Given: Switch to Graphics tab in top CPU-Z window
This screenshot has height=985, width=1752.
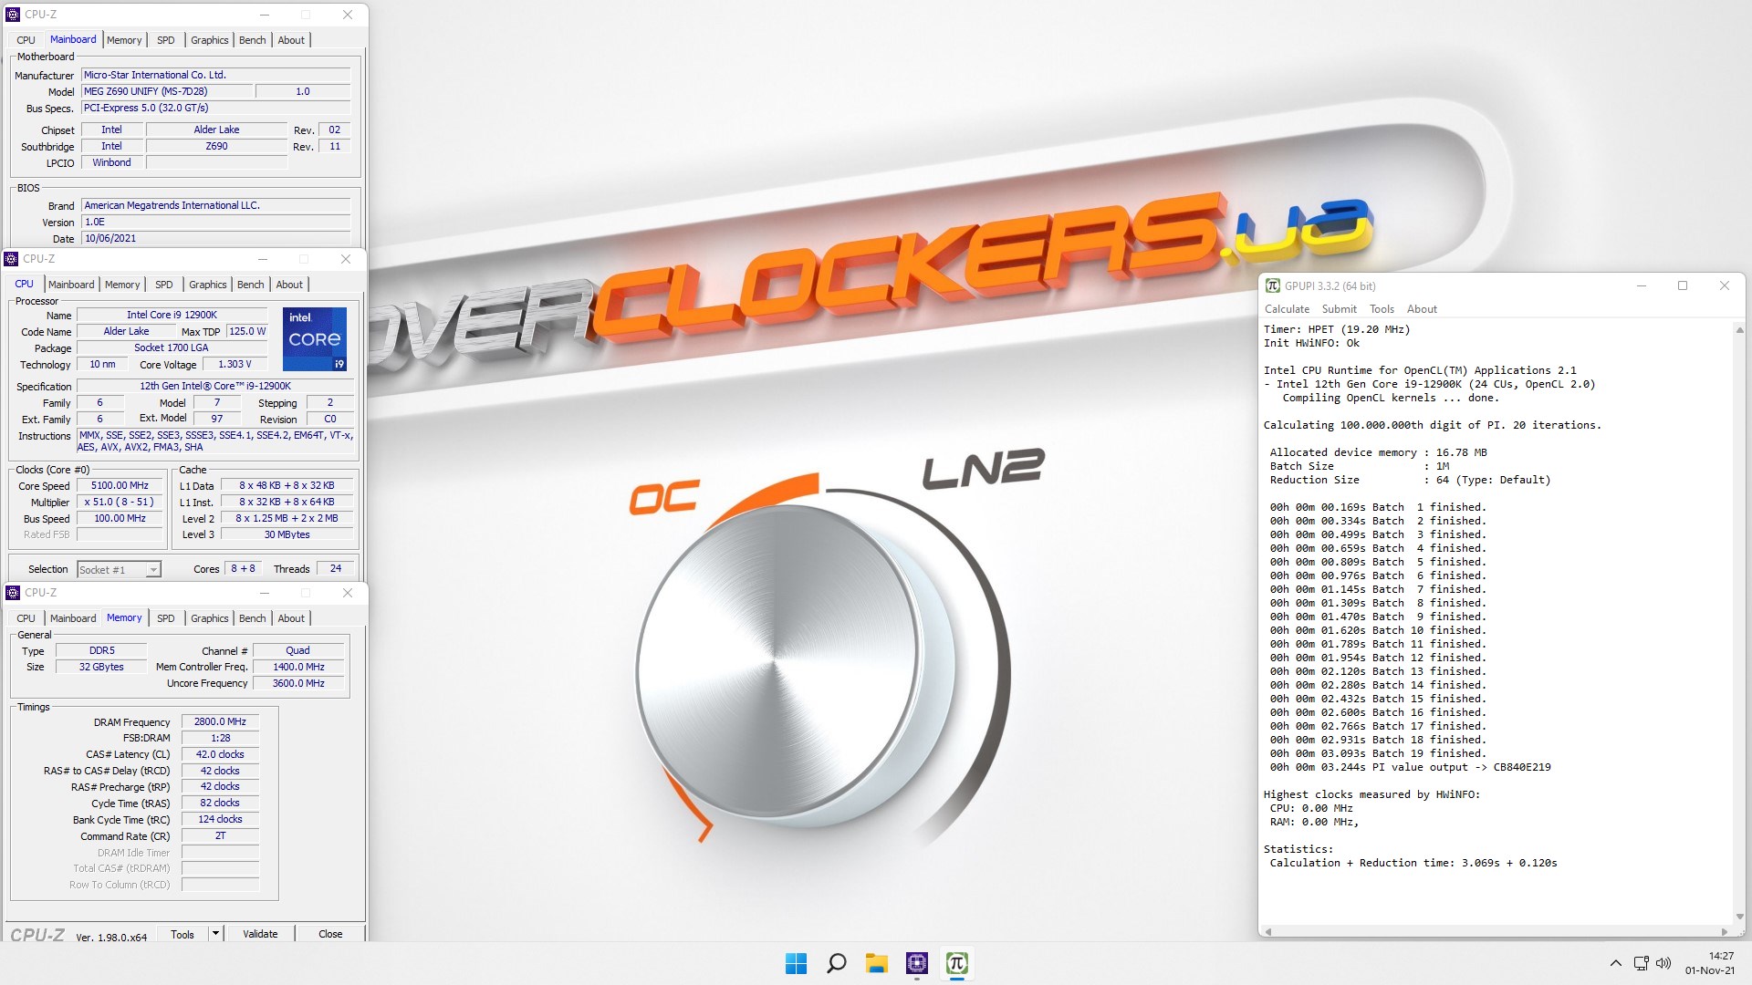Looking at the screenshot, I should (209, 40).
